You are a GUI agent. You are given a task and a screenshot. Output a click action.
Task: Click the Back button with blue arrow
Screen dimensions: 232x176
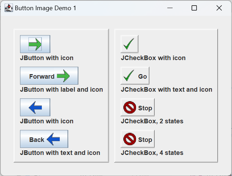click(x=44, y=139)
